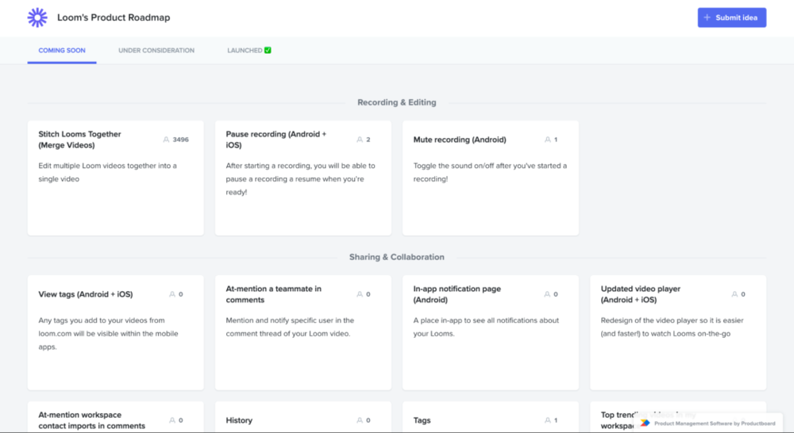Select the Coming Soon tab
This screenshot has height=433, width=794.
(62, 51)
